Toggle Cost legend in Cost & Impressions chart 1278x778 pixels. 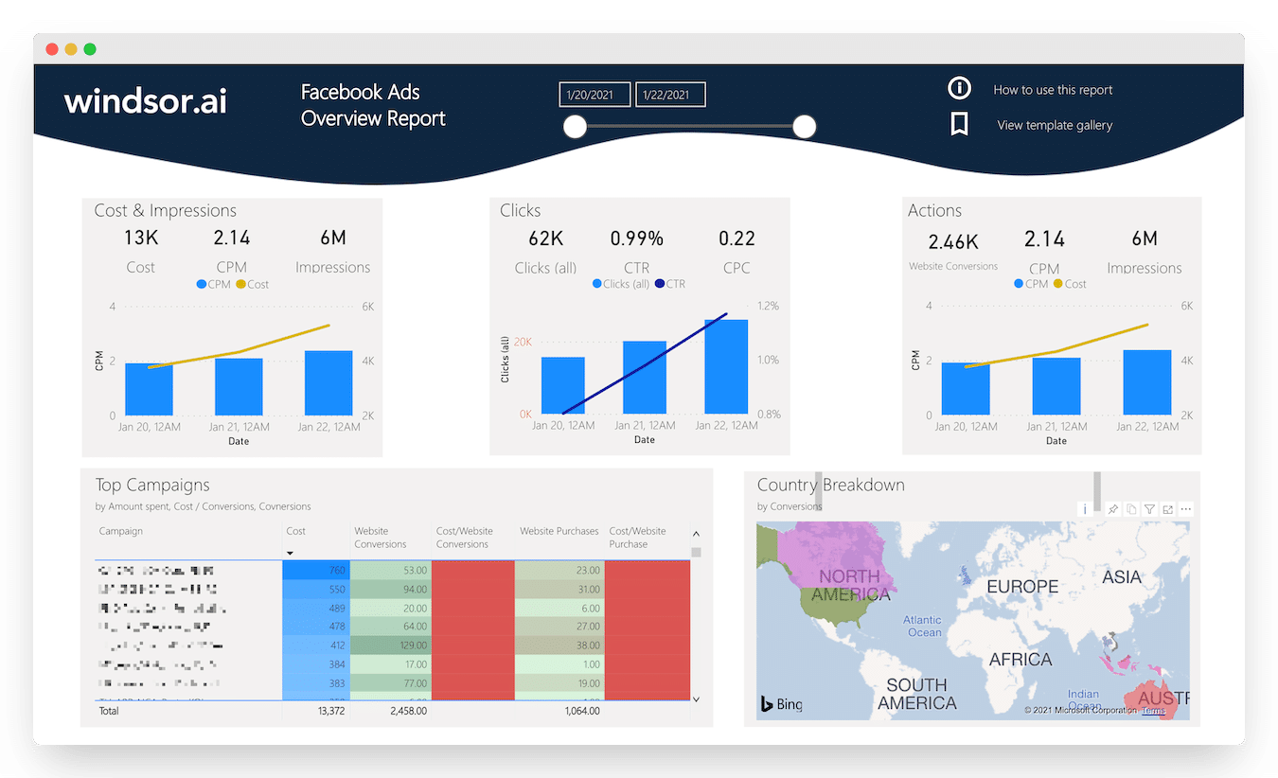pos(253,284)
